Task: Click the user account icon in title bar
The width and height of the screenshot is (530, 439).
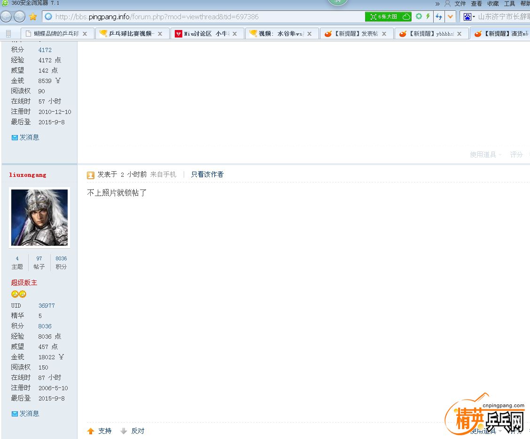Action: [x=447, y=3]
